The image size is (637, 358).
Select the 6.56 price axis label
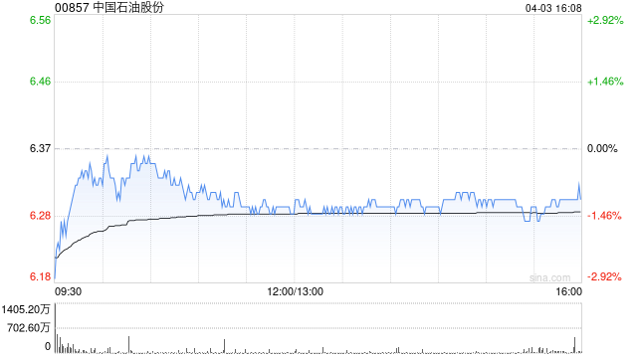[40, 20]
